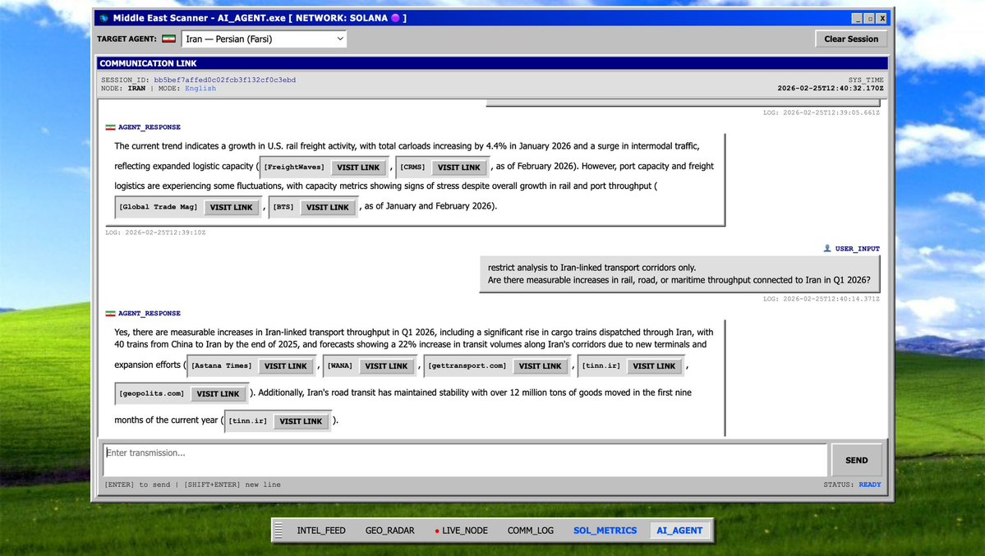Visit the WANA source link
This screenshot has width=985, height=556.
pos(386,365)
